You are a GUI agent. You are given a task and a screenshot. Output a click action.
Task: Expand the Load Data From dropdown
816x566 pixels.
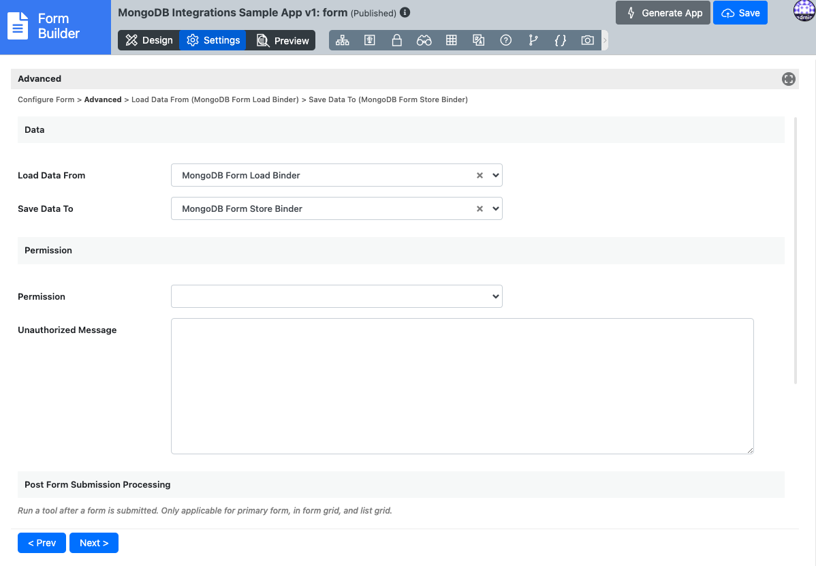(495, 175)
